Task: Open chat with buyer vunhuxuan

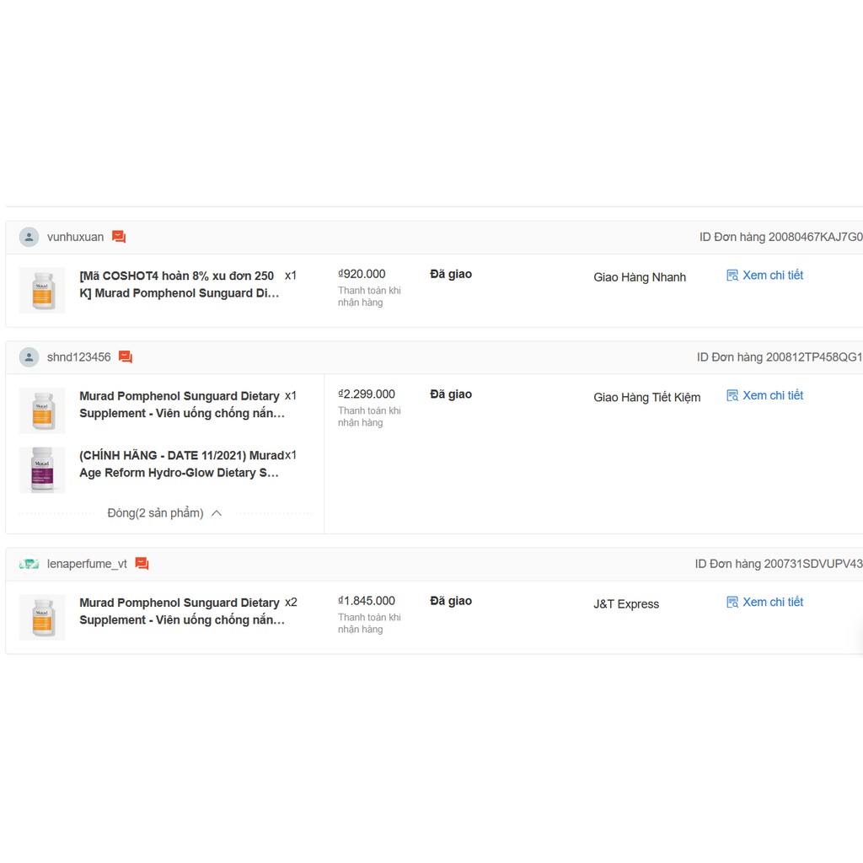Action: pyautogui.click(x=119, y=238)
